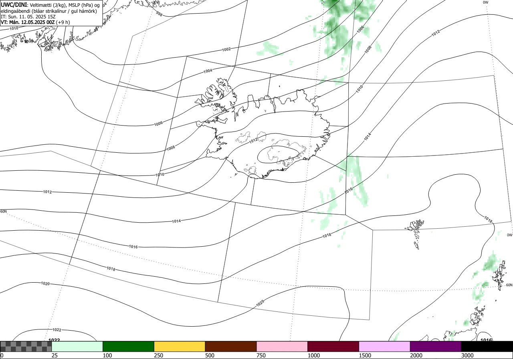Screen dimensions: 513x359
Task: Click the "1012" label inside Iceland
Action: (x=253, y=141)
